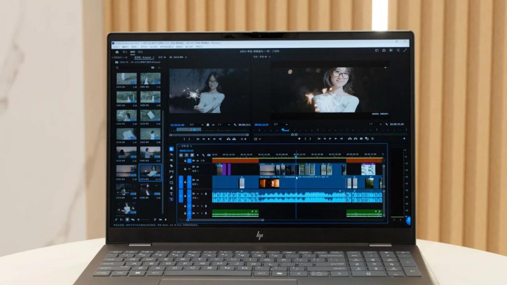Screen dimensions: 507x285
Task: Click Overwrite button in Source monitor
Action: click(234, 139)
